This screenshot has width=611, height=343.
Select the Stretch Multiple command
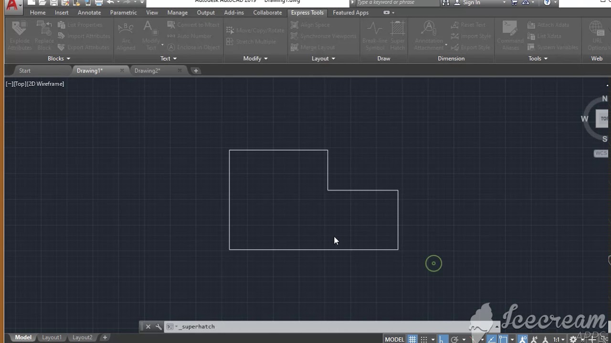(x=251, y=42)
